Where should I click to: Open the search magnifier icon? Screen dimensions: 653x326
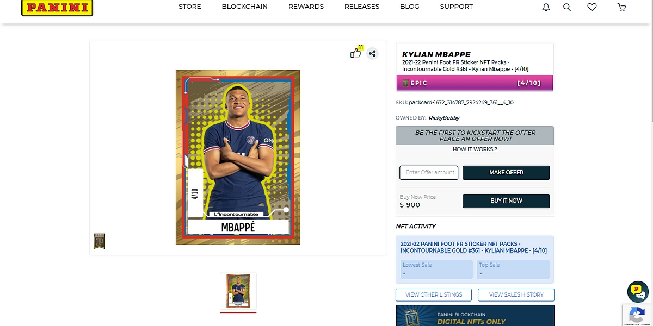pyautogui.click(x=567, y=7)
